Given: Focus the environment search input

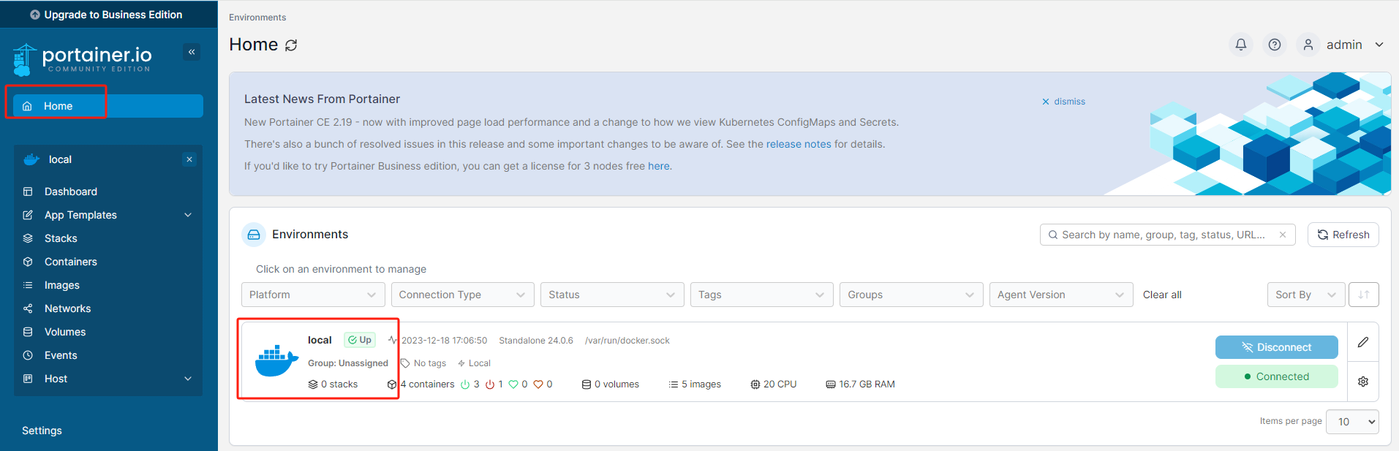Looking at the screenshot, I should point(1163,235).
